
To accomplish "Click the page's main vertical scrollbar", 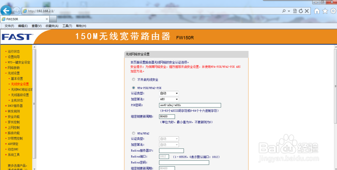I will 335,86.
